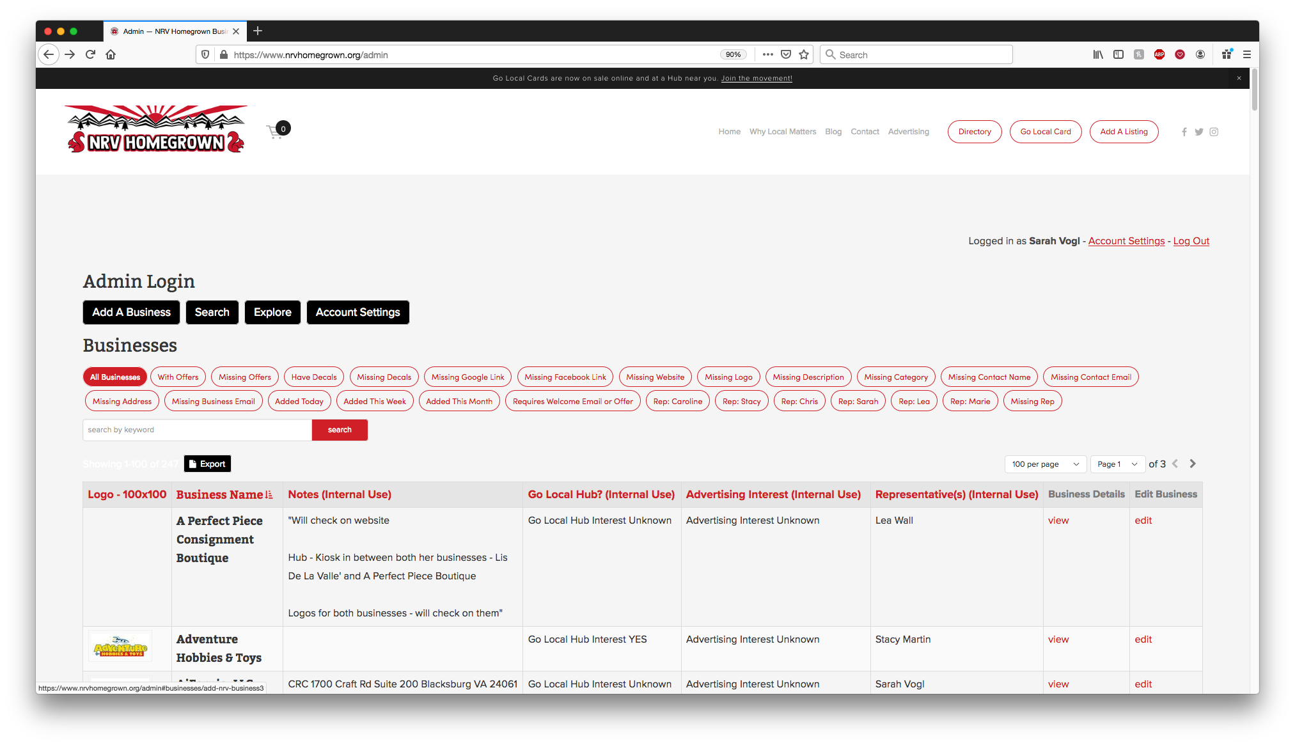Image resolution: width=1295 pixels, height=745 pixels.
Task: Open the shopping cart icon
Action: [278, 130]
